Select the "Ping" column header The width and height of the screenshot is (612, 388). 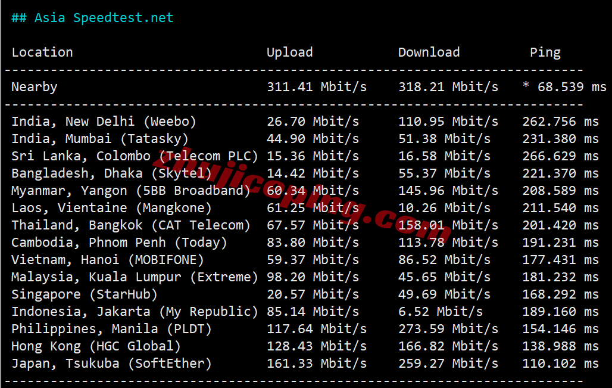tap(545, 53)
